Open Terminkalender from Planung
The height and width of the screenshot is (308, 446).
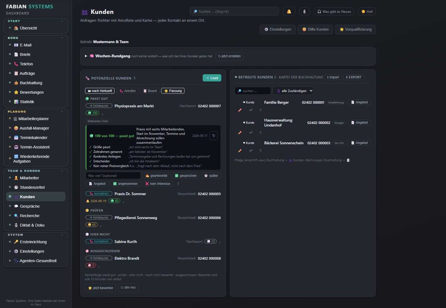tap(36, 138)
